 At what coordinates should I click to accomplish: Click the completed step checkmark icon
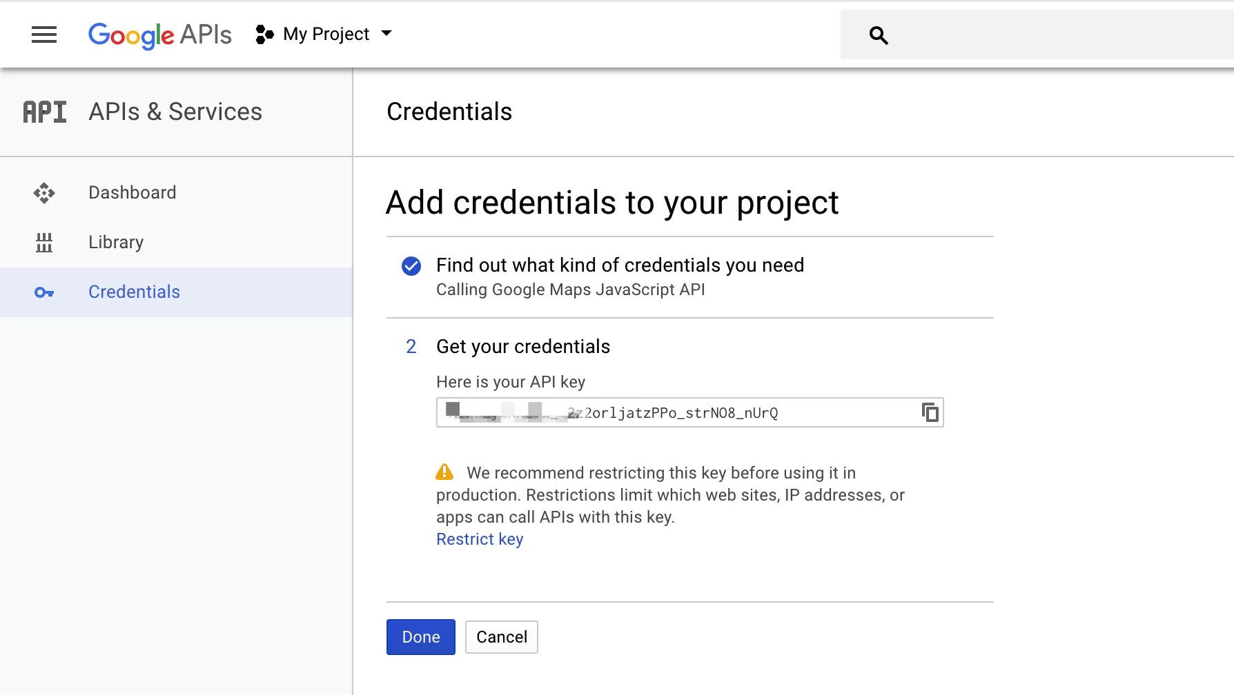point(411,265)
